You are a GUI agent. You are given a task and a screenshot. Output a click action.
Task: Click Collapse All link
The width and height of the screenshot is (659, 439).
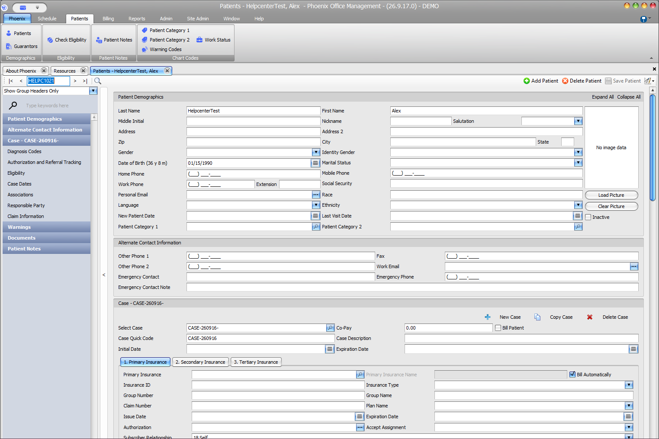(x=629, y=97)
